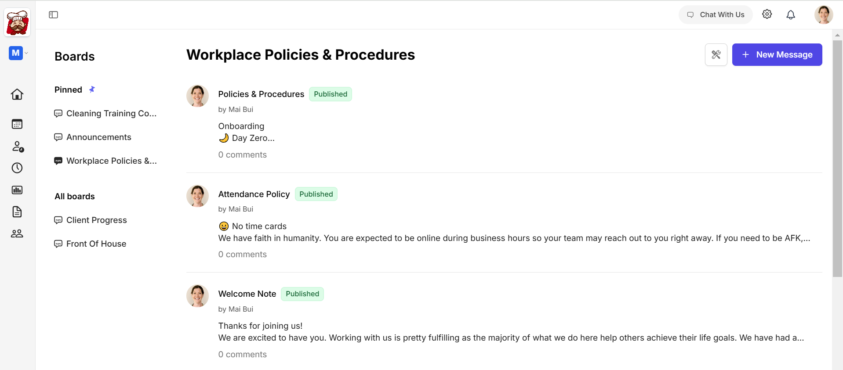Screen dimensions: 843x370
Task: Unpin the Pinned boards section
Action: (x=92, y=89)
